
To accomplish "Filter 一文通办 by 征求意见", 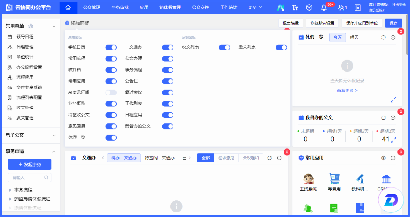I will click(226, 158).
